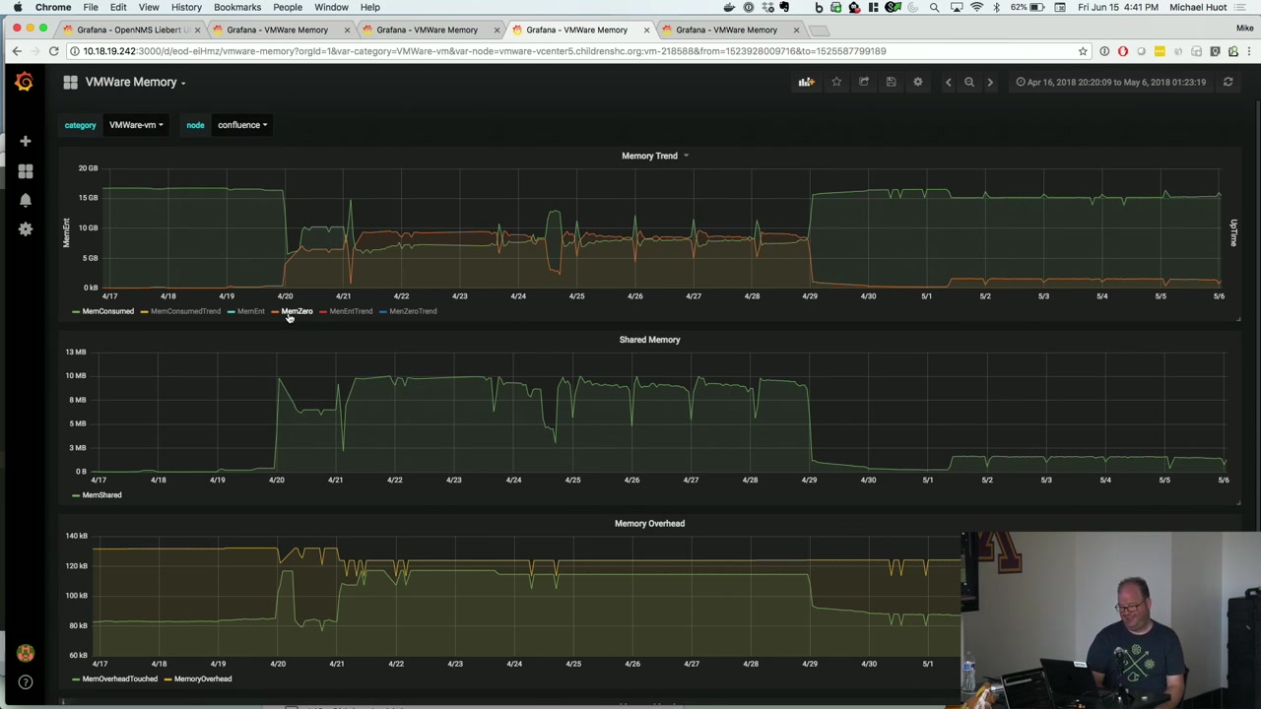Click MemConsumed color swatch in legend
The height and width of the screenshot is (709, 1261).
coord(76,311)
